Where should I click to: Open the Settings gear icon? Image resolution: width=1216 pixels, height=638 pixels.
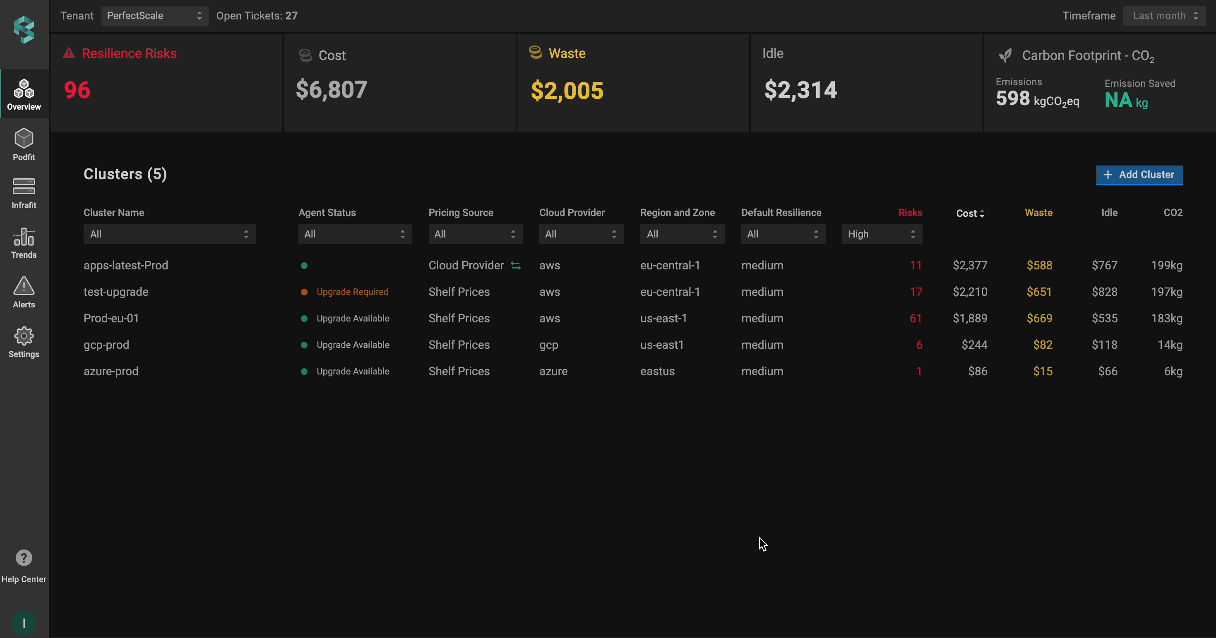pyautogui.click(x=24, y=336)
